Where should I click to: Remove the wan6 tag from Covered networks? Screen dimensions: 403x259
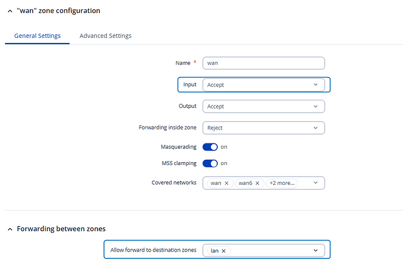click(258, 183)
